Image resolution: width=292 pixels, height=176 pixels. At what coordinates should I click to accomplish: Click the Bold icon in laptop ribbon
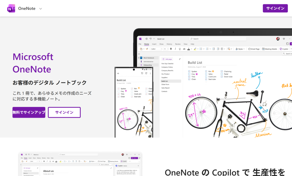tap(171, 49)
